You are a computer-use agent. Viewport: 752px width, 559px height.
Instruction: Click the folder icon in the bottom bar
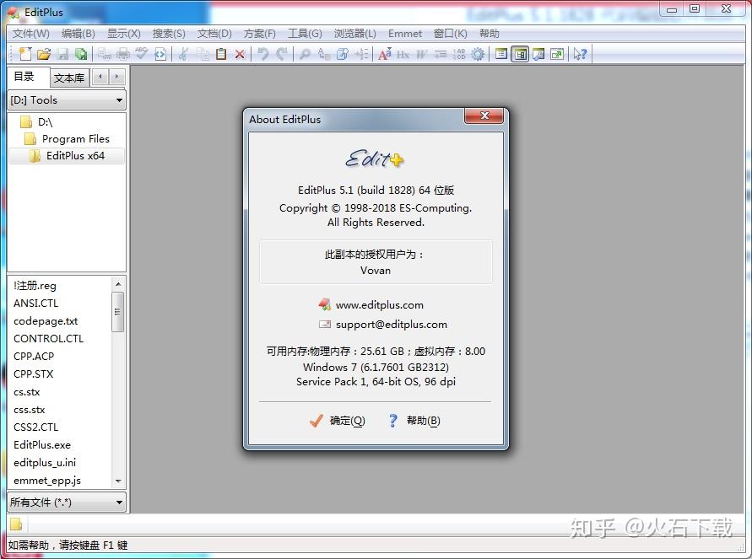[x=16, y=524]
